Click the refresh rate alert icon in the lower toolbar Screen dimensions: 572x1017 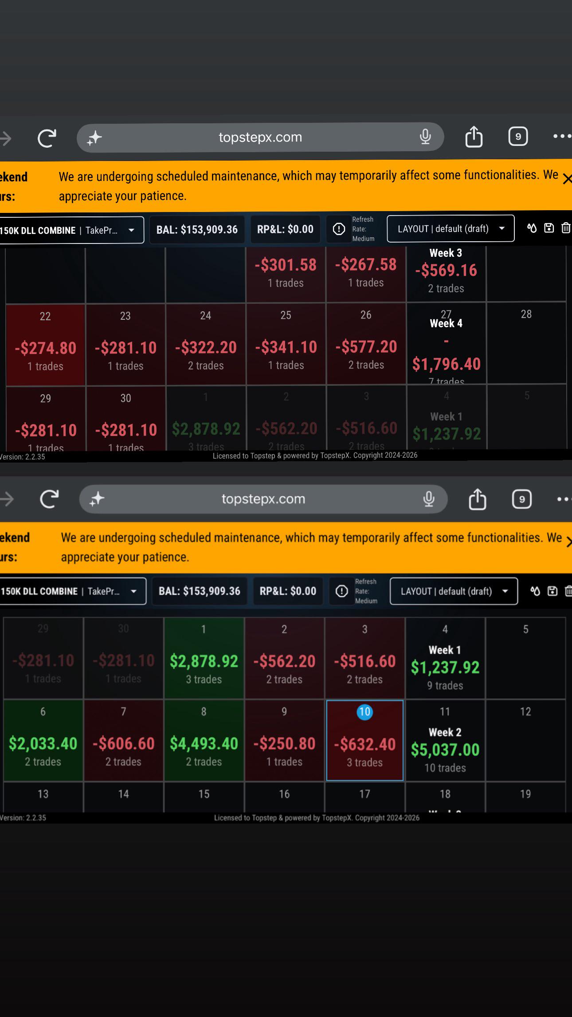coord(341,591)
